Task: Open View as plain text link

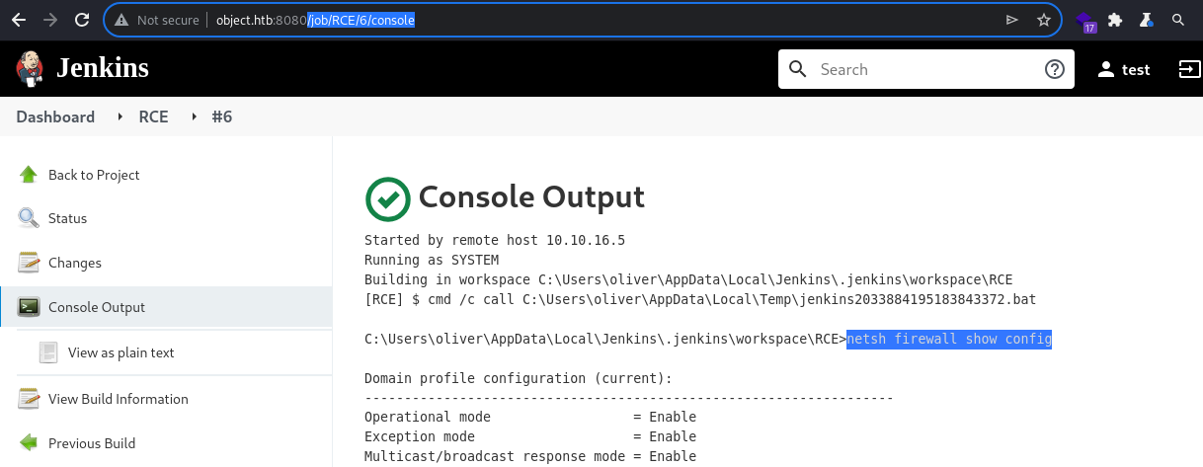Action: [120, 352]
